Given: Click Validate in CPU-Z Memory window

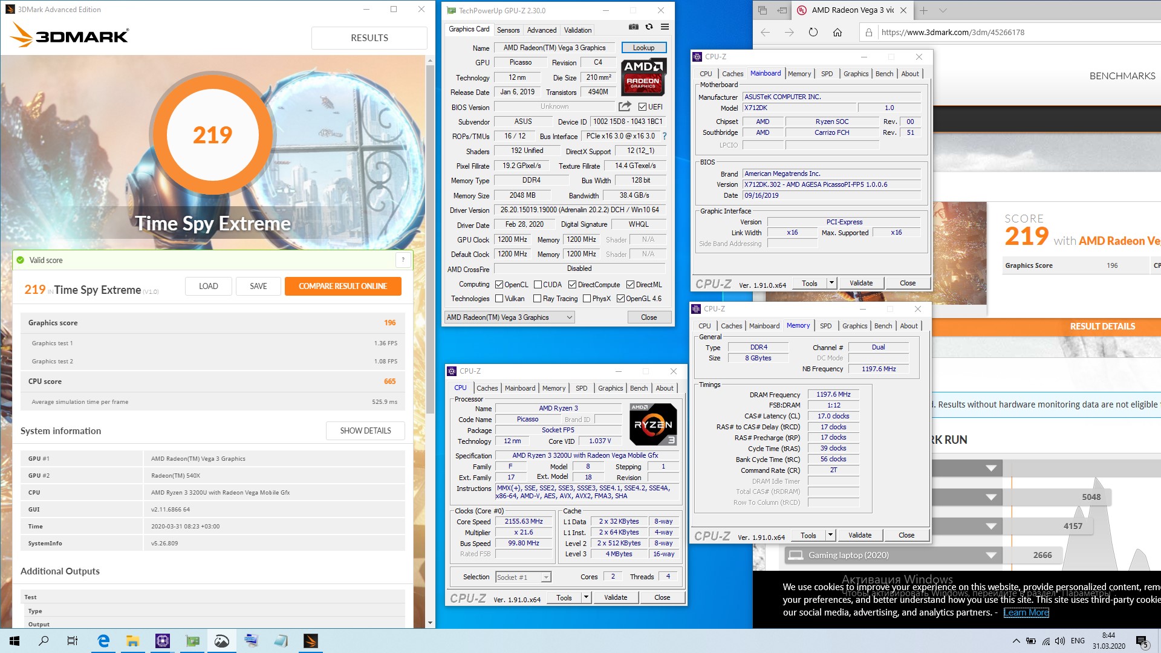Looking at the screenshot, I should [860, 535].
